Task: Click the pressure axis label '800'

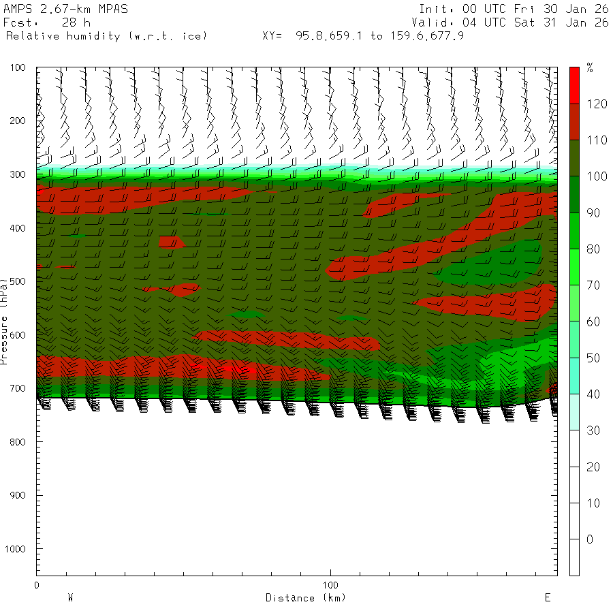Action: [x=18, y=442]
